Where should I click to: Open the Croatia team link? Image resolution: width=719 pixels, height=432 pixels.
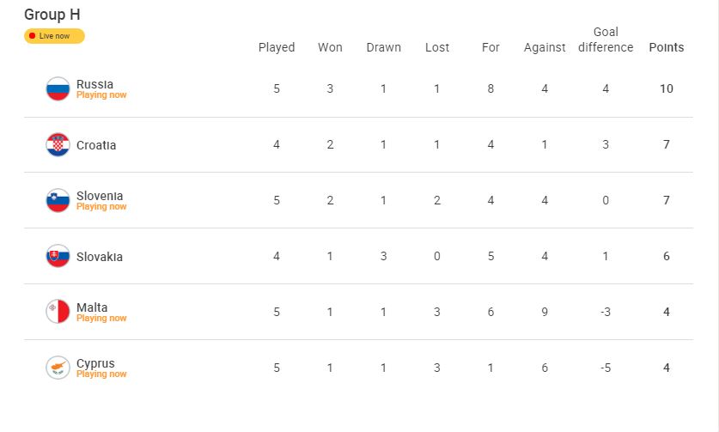pyautogui.click(x=96, y=145)
